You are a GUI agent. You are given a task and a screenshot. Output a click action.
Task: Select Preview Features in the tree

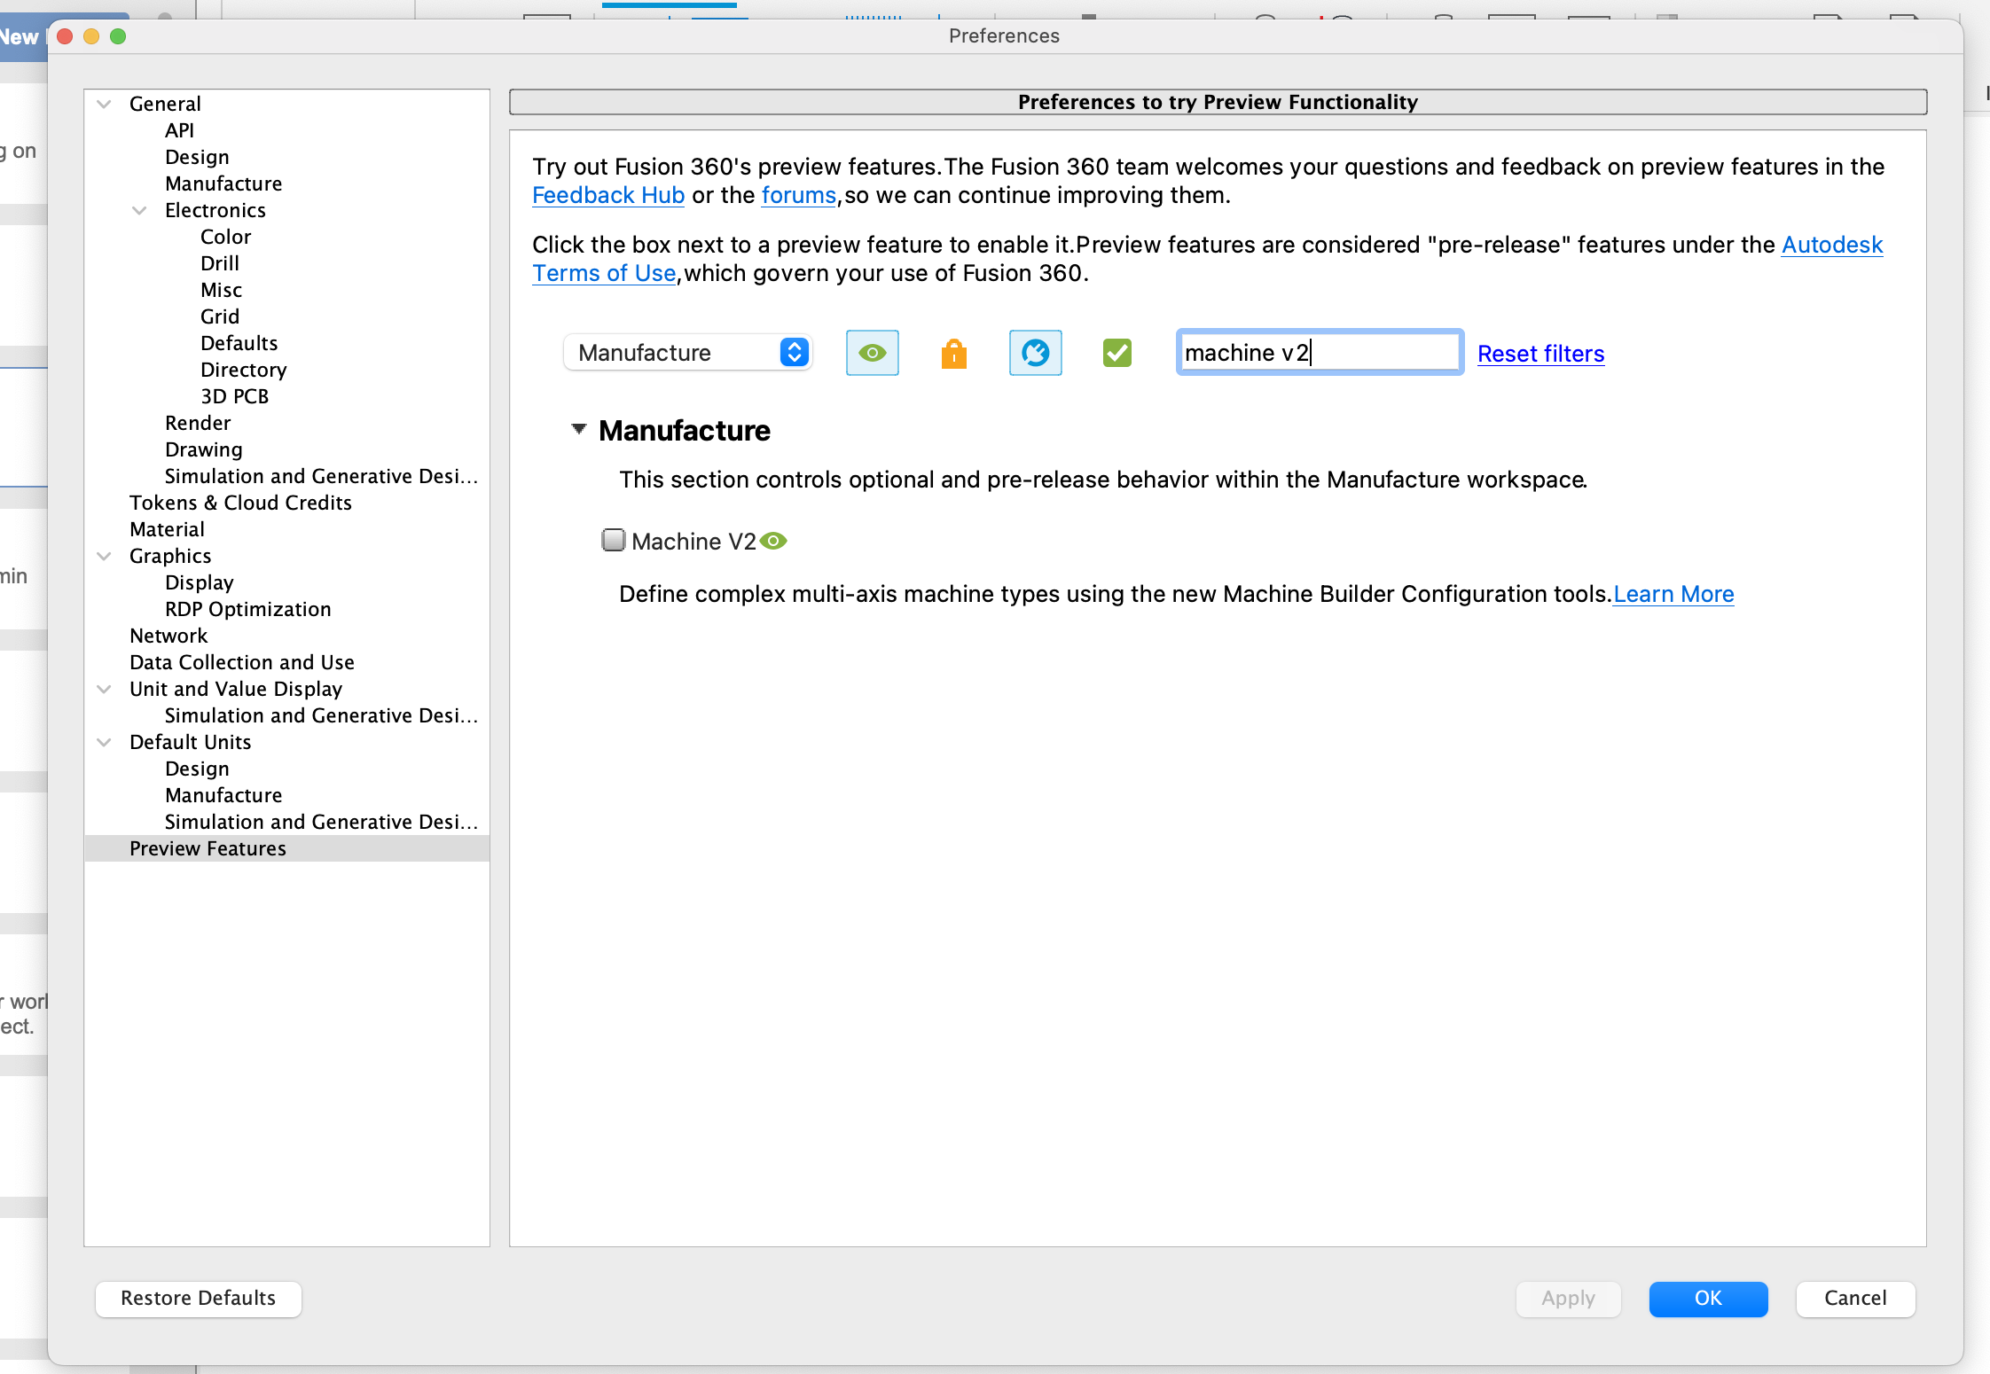(208, 848)
